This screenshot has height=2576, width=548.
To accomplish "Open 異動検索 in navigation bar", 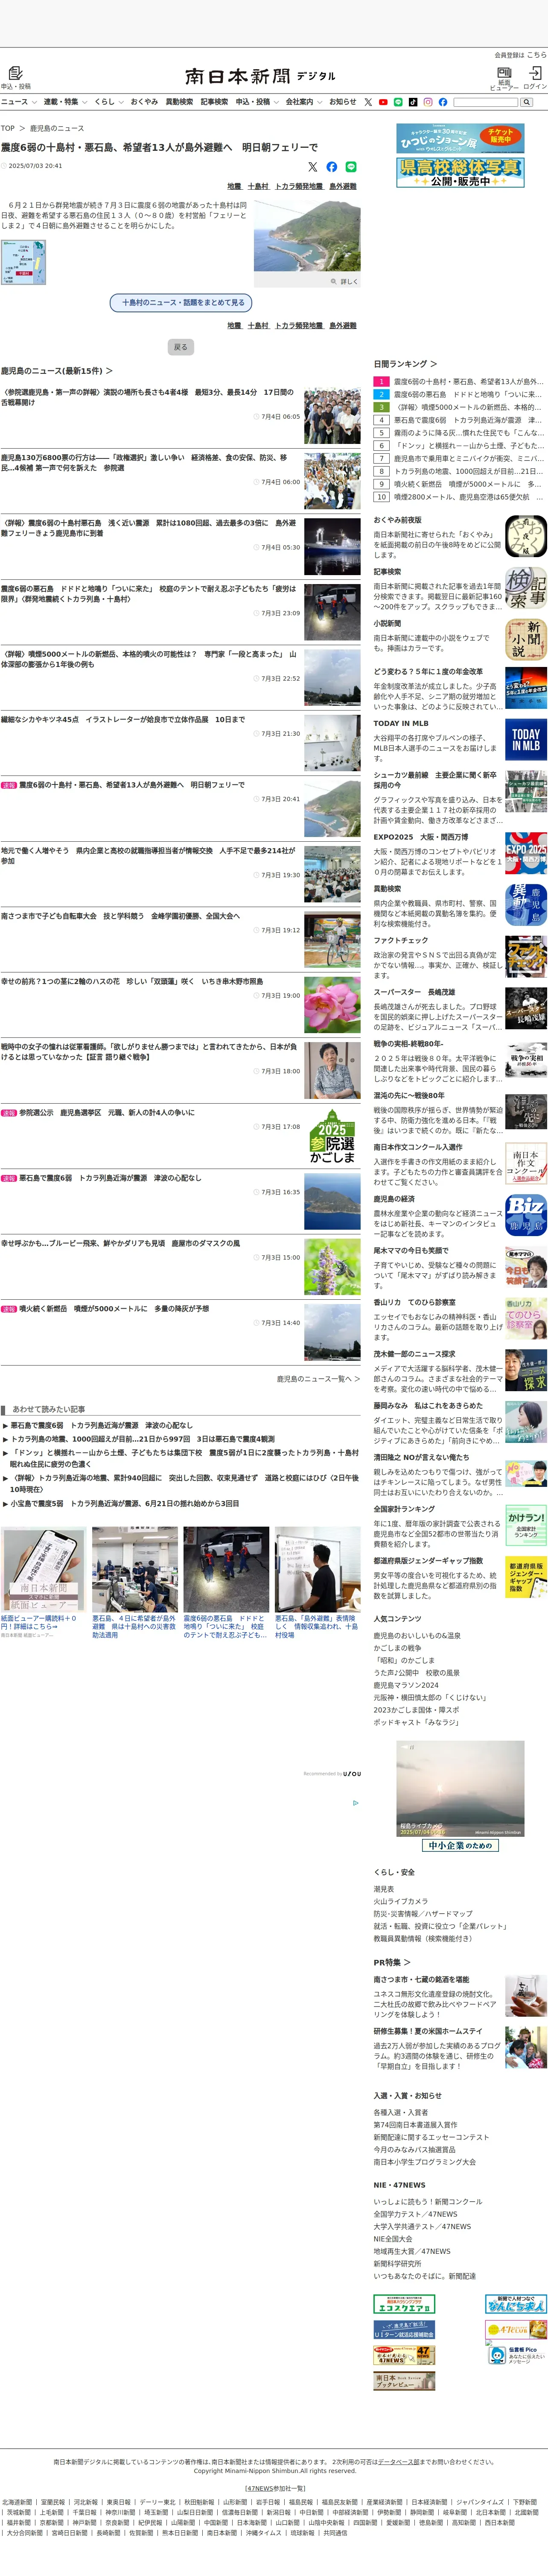I will point(179,102).
